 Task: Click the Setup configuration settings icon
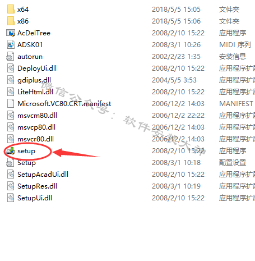10,163
